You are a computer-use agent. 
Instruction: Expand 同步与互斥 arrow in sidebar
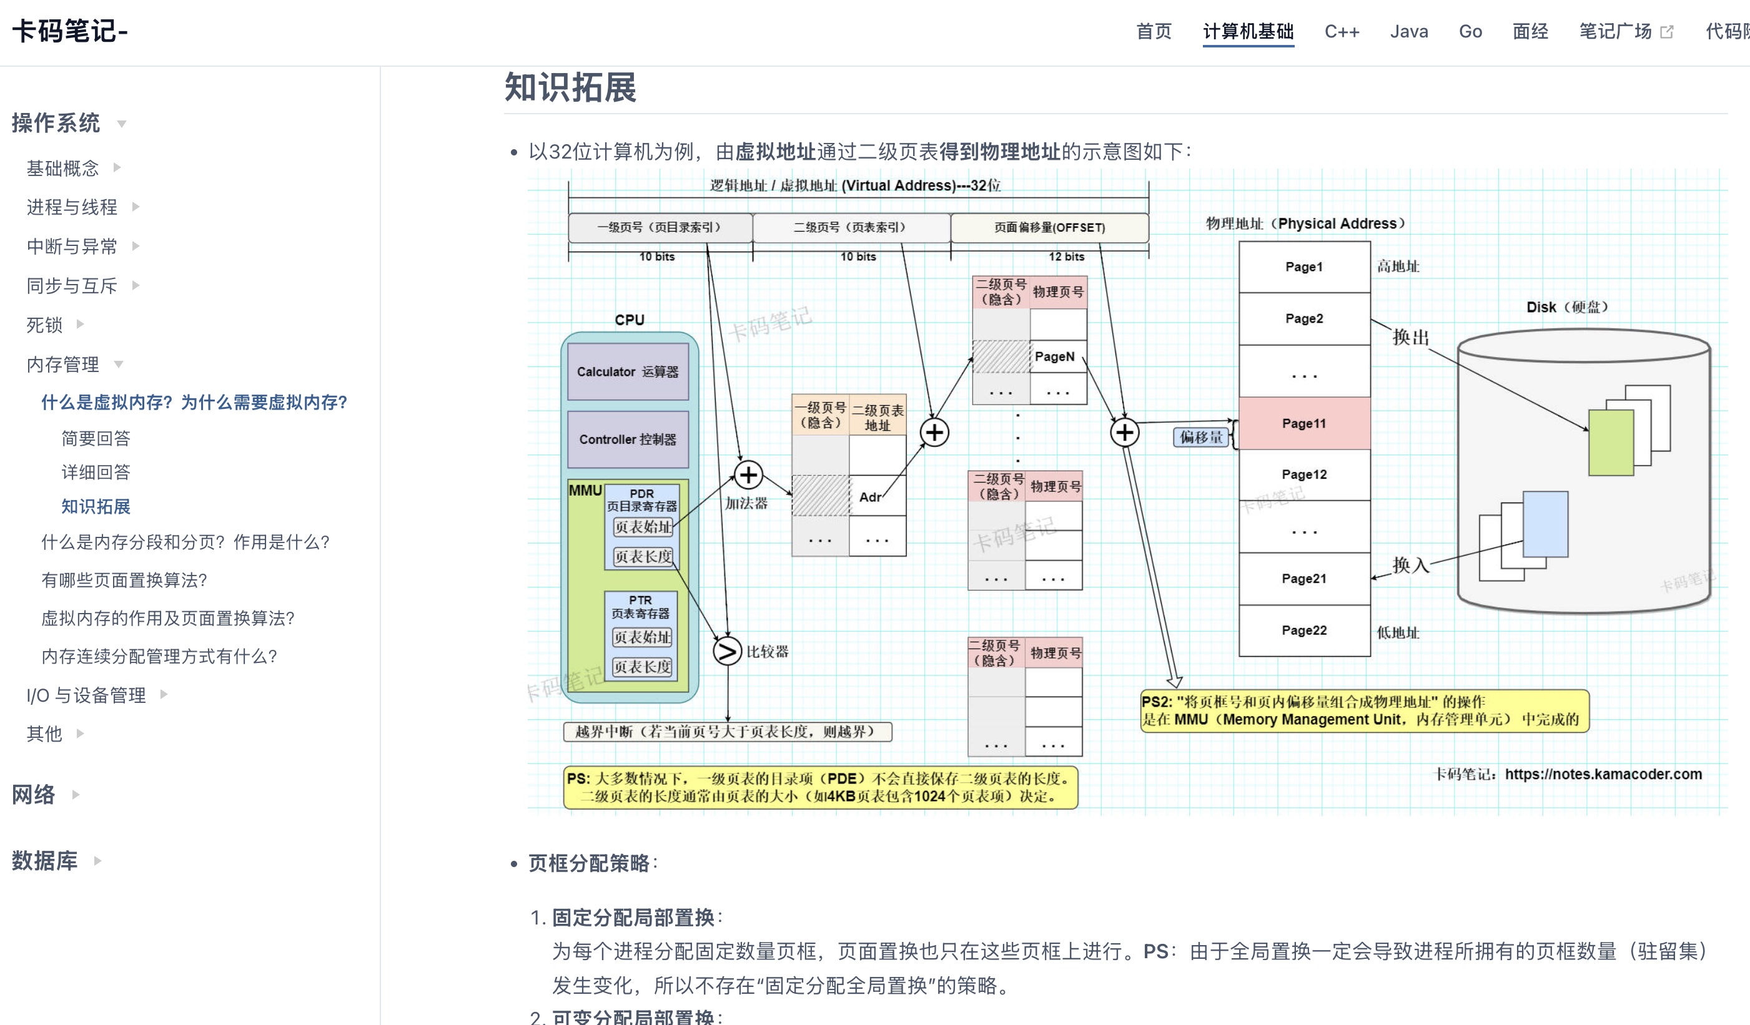(x=136, y=285)
